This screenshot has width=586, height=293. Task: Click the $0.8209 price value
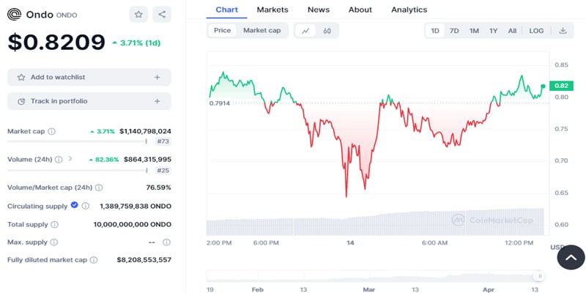click(56, 42)
